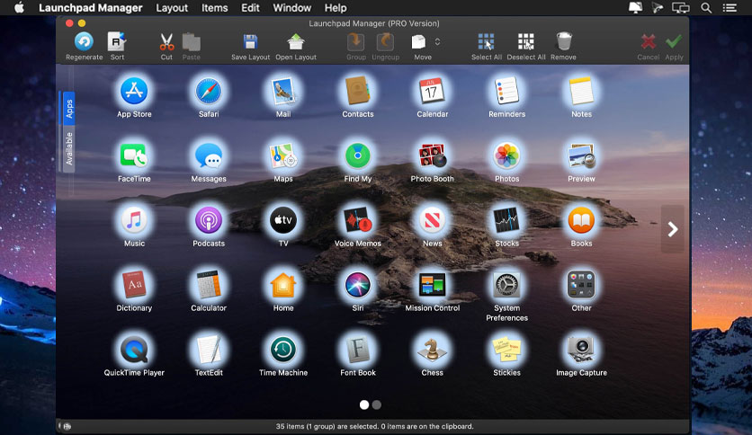The image size is (752, 435).
Task: Select the TV app icon
Action: [x=283, y=220]
